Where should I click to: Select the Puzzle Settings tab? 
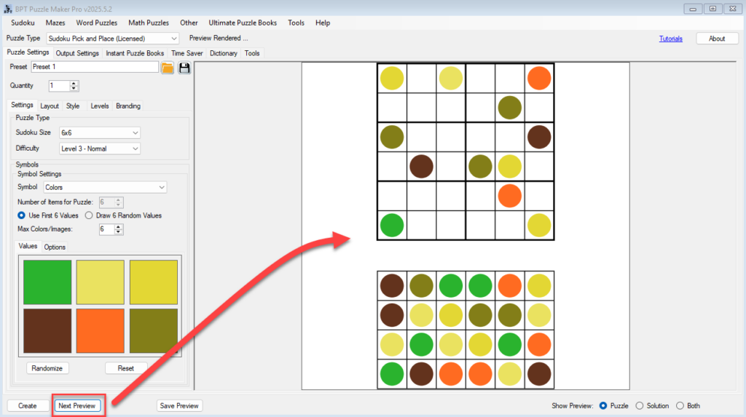coord(28,52)
